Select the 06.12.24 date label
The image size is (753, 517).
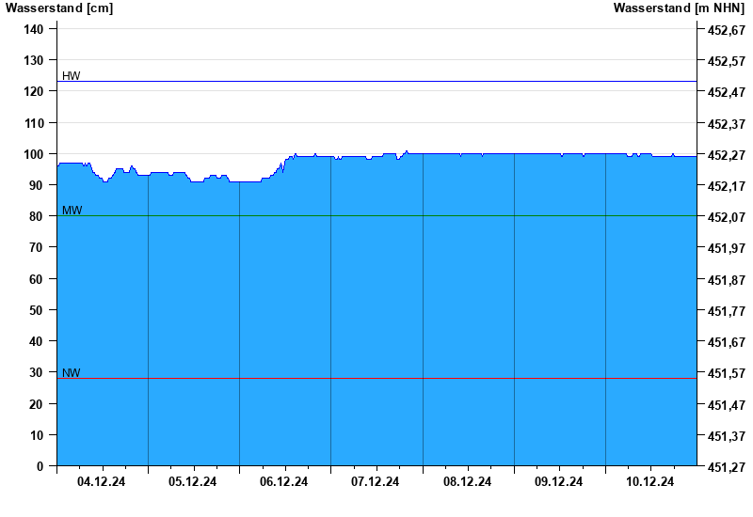tap(284, 481)
